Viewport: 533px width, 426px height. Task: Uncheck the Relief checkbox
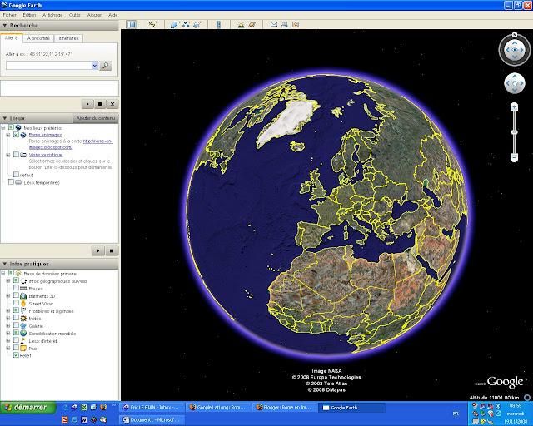16,355
